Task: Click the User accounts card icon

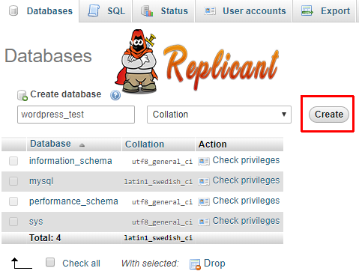Action: [x=210, y=11]
